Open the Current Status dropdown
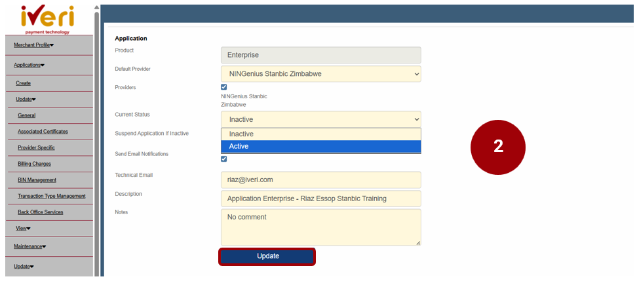Viewport: 637px width, 283px height. click(321, 119)
